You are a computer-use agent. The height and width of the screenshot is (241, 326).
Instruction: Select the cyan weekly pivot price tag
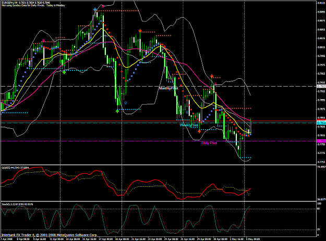tap(321, 123)
